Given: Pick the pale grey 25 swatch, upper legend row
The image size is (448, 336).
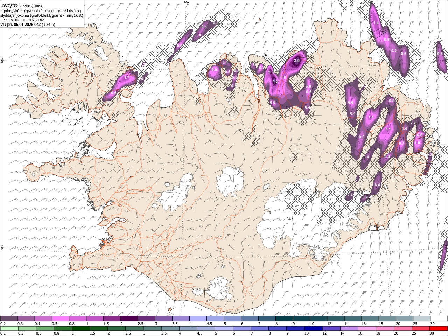Looking at the screenshot, I should pos(421,318).
